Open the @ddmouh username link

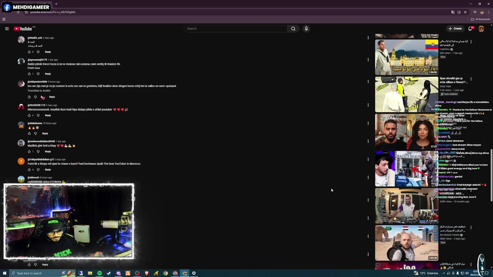(33, 177)
